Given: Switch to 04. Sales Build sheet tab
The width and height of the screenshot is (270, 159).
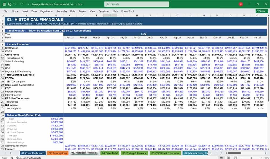Looking at the screenshot, I should 110,153.
